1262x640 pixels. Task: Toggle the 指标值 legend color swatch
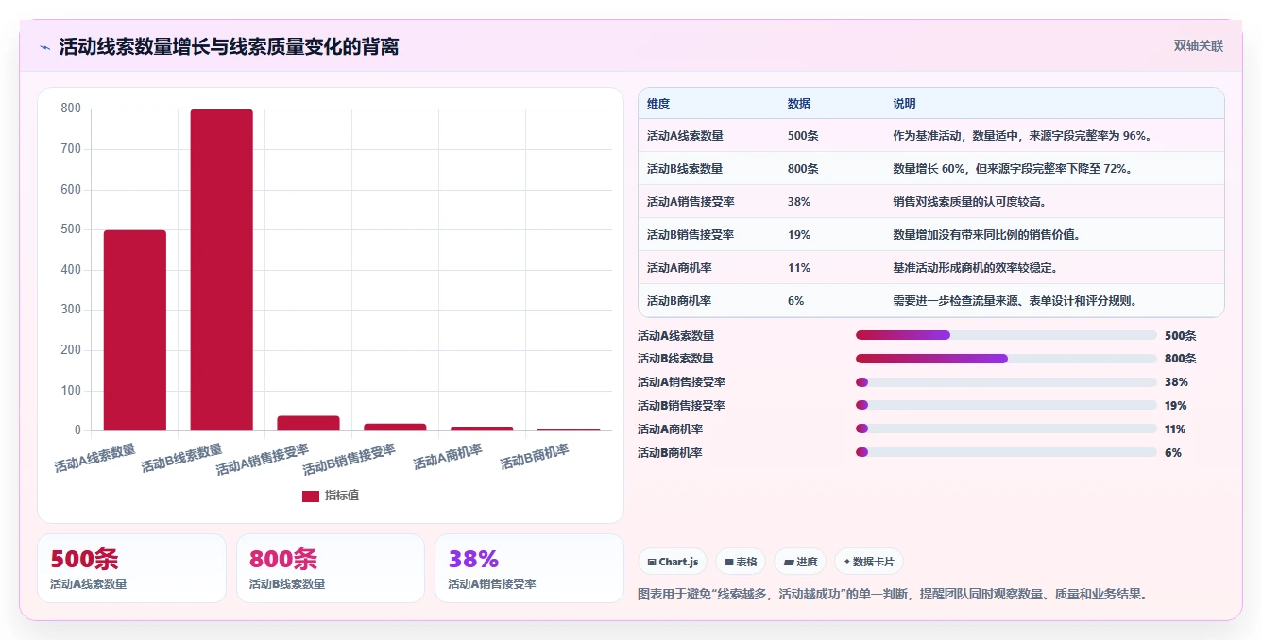[x=311, y=496]
